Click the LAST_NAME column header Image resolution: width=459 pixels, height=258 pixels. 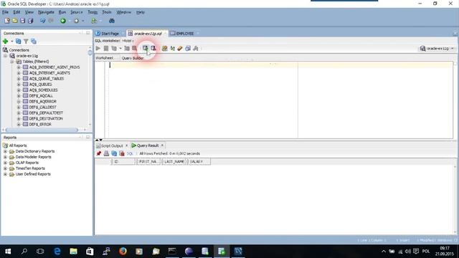(x=174, y=161)
